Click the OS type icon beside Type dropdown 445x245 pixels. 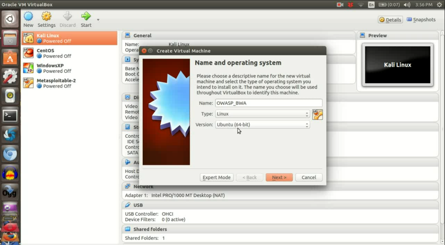pos(317,114)
